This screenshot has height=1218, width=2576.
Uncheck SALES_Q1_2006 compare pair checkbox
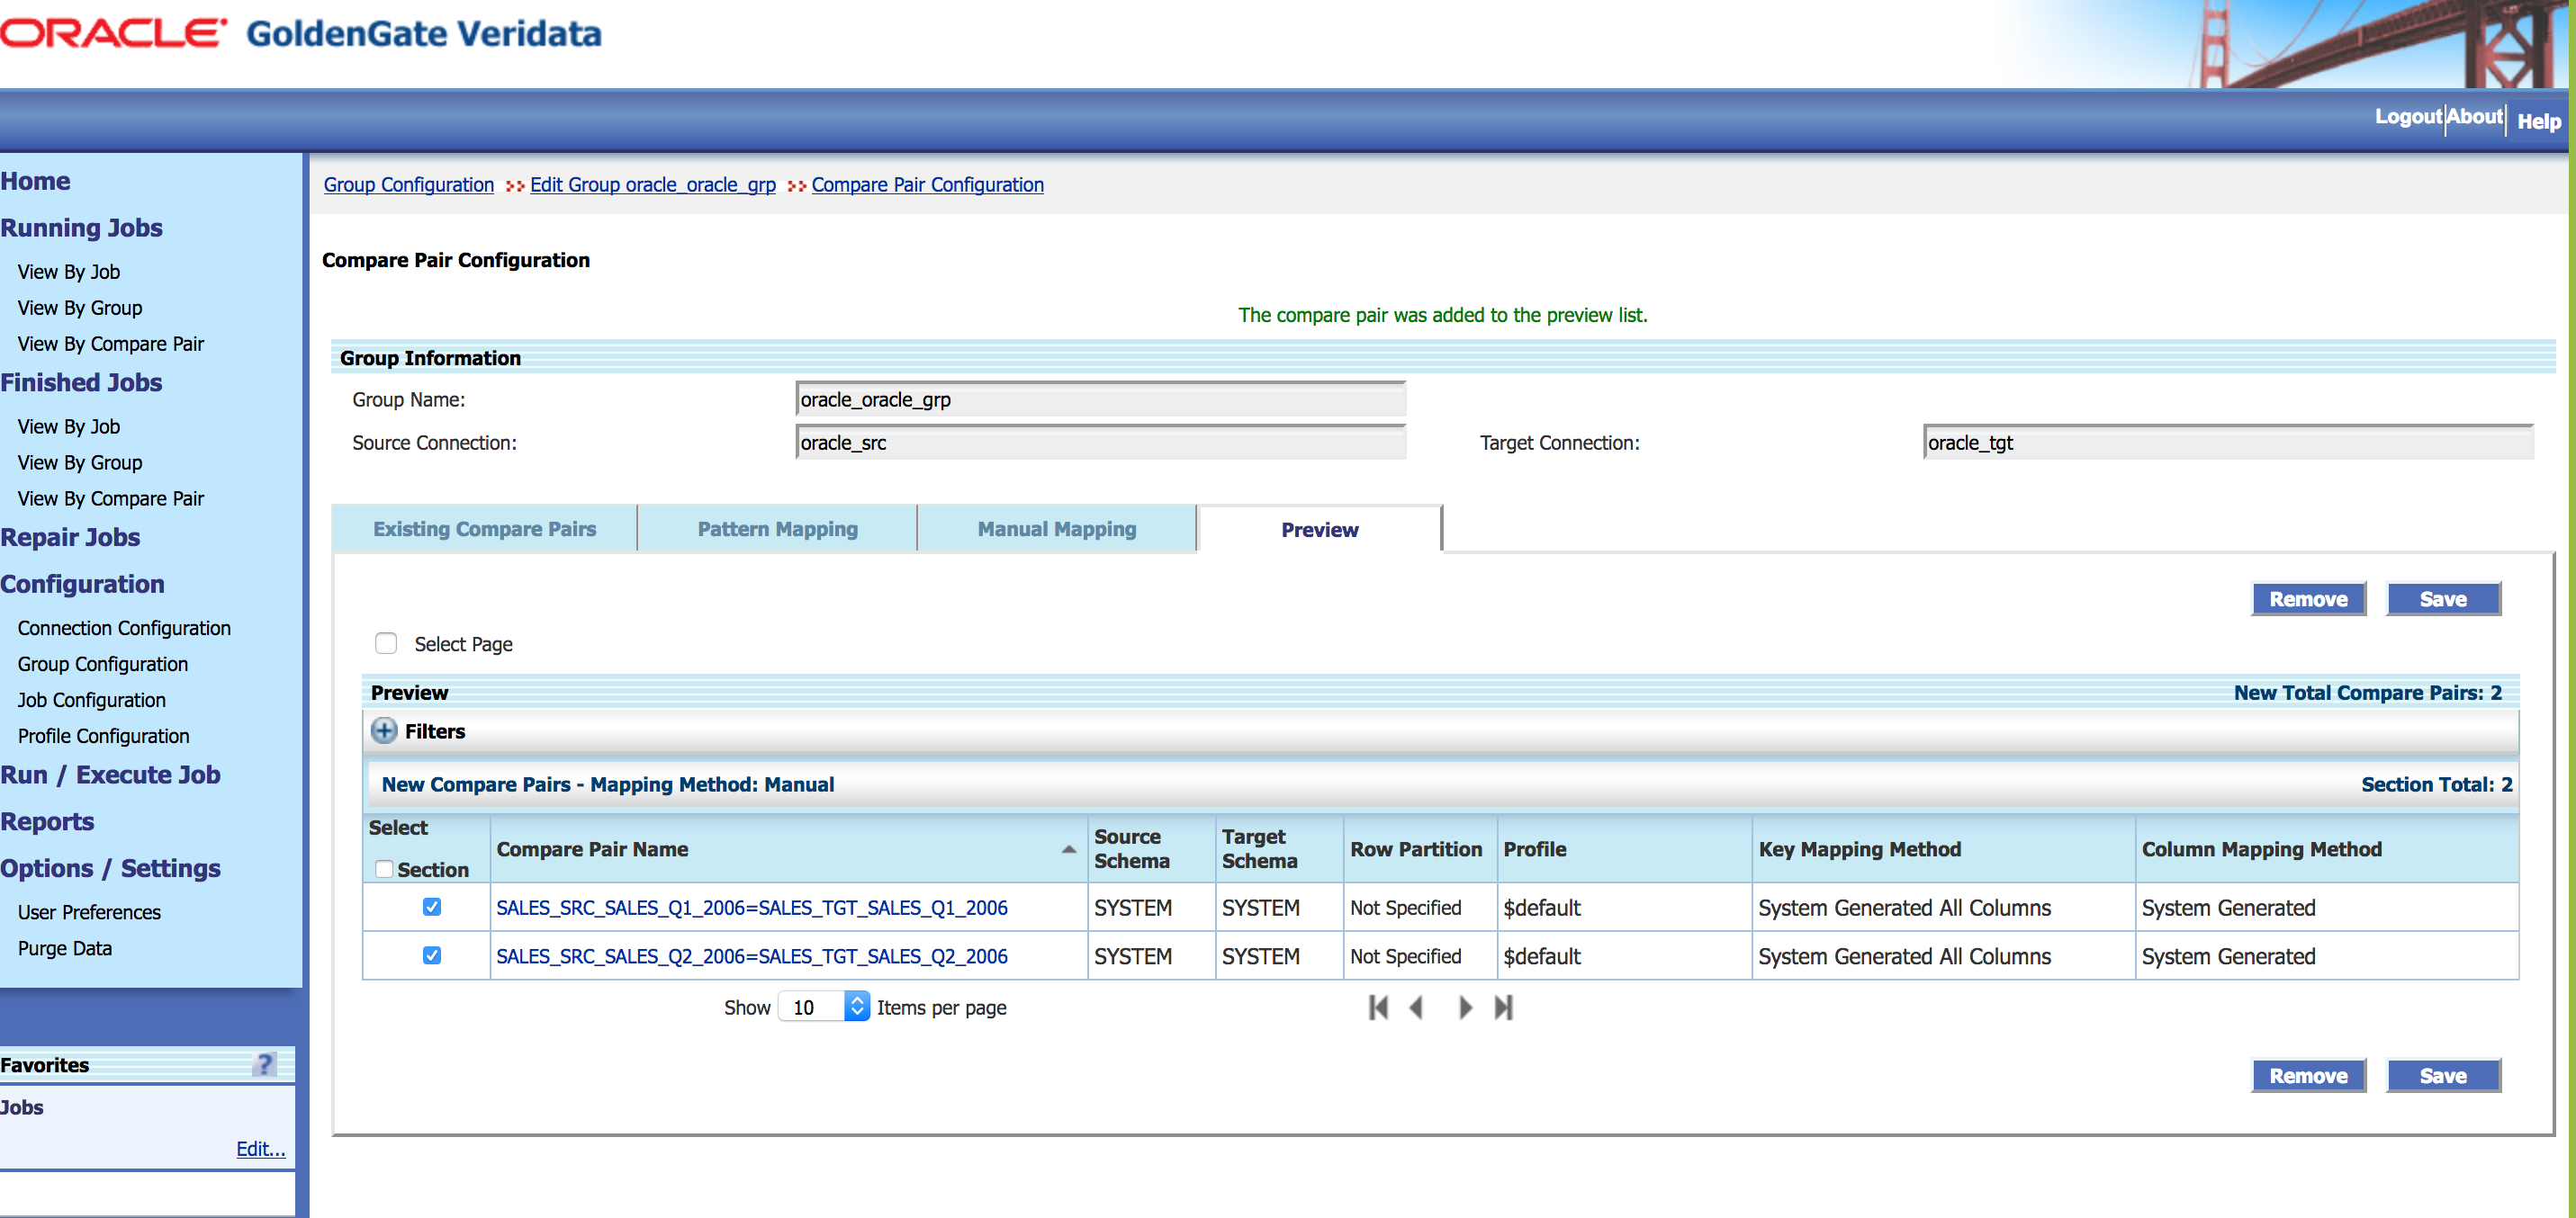tap(432, 906)
